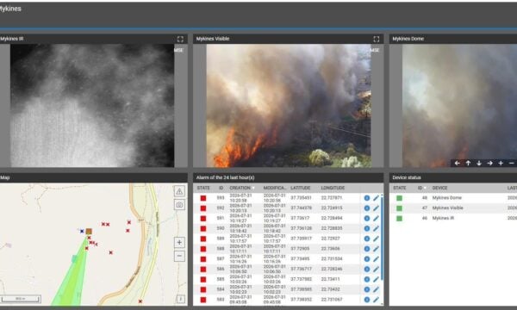
Task: Select alarm ID 589 in the table
Action: pos(221,239)
